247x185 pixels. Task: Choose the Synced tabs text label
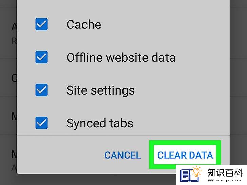coord(100,123)
